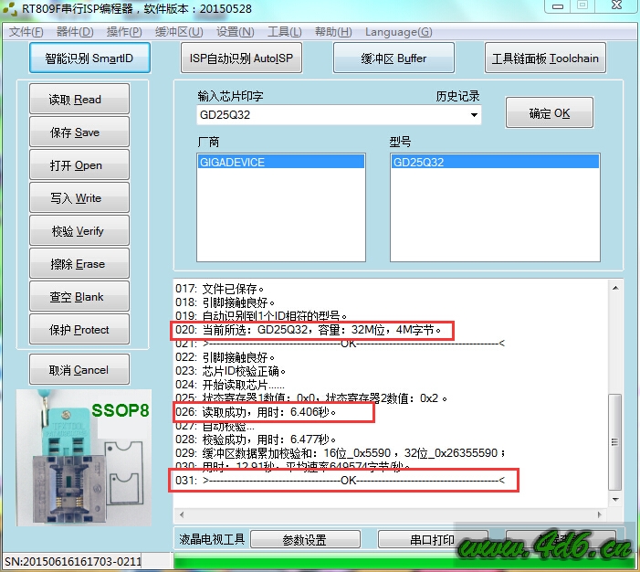Select GIGADEVICE in the manufacturer list
Image resolution: width=640 pixels, height=572 pixels.
pos(281,162)
